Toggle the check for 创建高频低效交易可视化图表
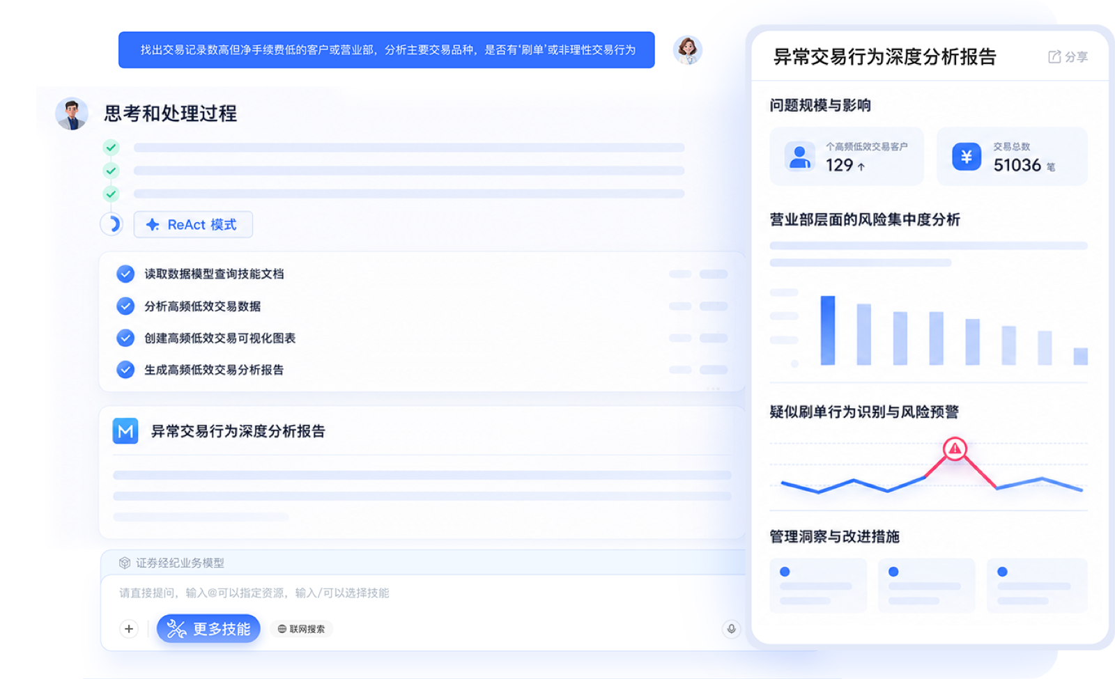Screen dimensions: 1115x679 click(125, 338)
